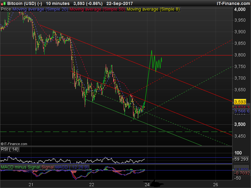Select the Signal legend label

[48, 167]
